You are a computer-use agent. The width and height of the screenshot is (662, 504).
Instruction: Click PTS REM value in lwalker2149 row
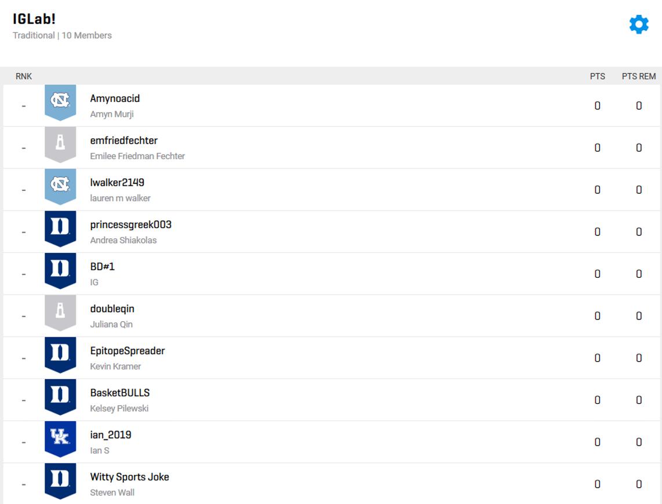(639, 190)
